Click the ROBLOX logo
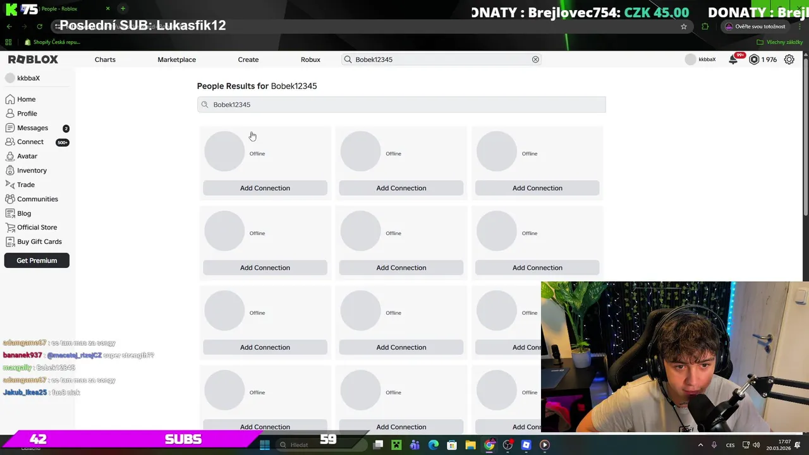Image resolution: width=809 pixels, height=455 pixels. coord(33,59)
